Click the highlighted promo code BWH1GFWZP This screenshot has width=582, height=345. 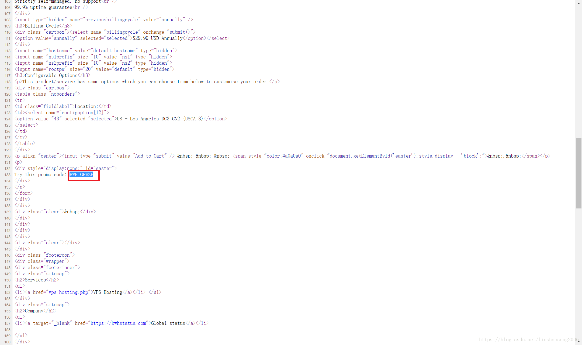pyautogui.click(x=81, y=175)
